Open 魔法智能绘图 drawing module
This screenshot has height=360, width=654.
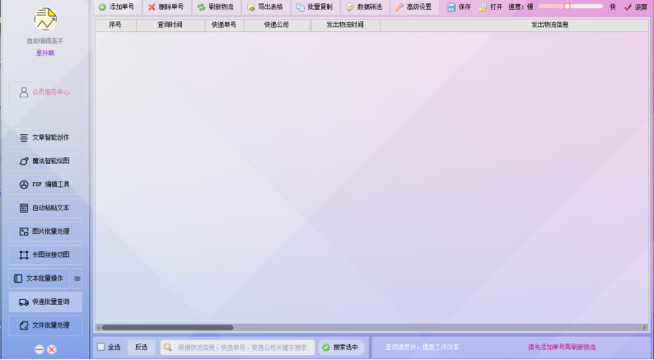pyautogui.click(x=45, y=161)
